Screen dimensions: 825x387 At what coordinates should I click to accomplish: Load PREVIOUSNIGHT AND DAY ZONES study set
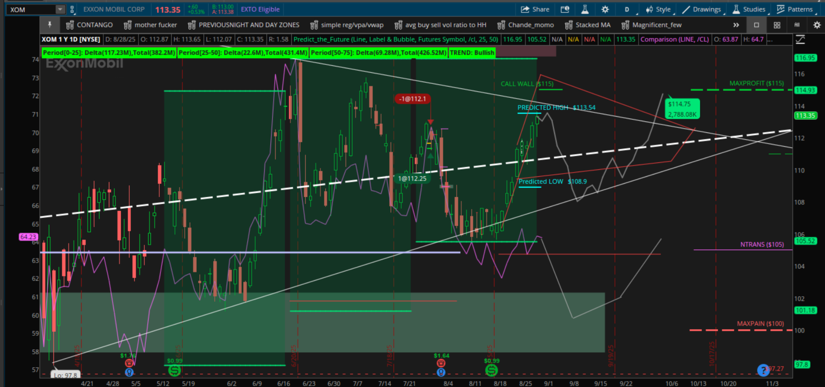249,25
